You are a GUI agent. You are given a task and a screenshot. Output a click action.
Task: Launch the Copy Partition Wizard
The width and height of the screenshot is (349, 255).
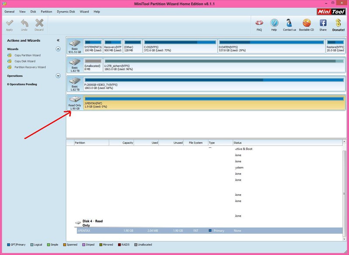27,55
